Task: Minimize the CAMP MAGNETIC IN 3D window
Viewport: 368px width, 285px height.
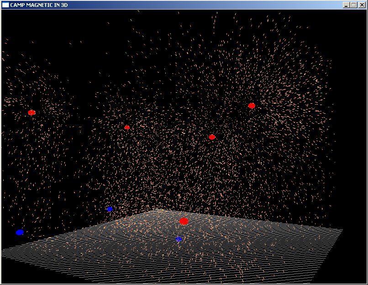Action: pos(346,5)
